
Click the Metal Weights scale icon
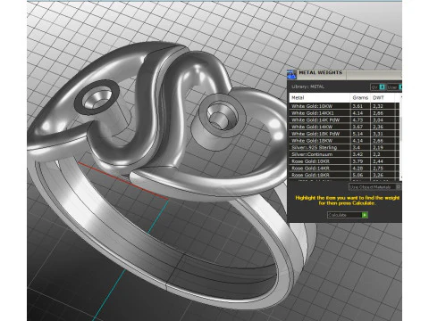tap(292, 75)
